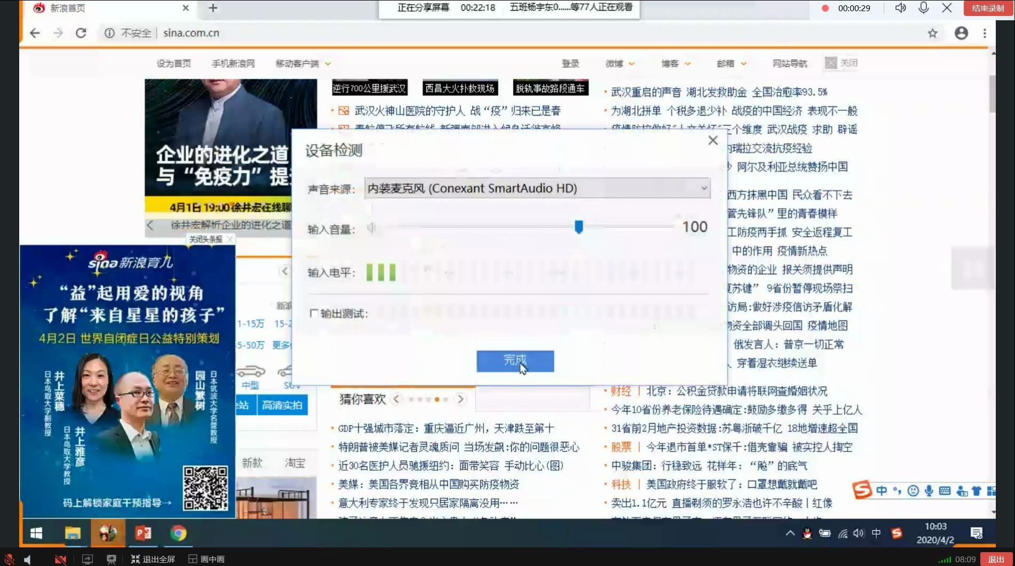This screenshot has height=566, width=1015.
Task: Click the speaker icon in bottom meeting bar
Action: point(27,559)
